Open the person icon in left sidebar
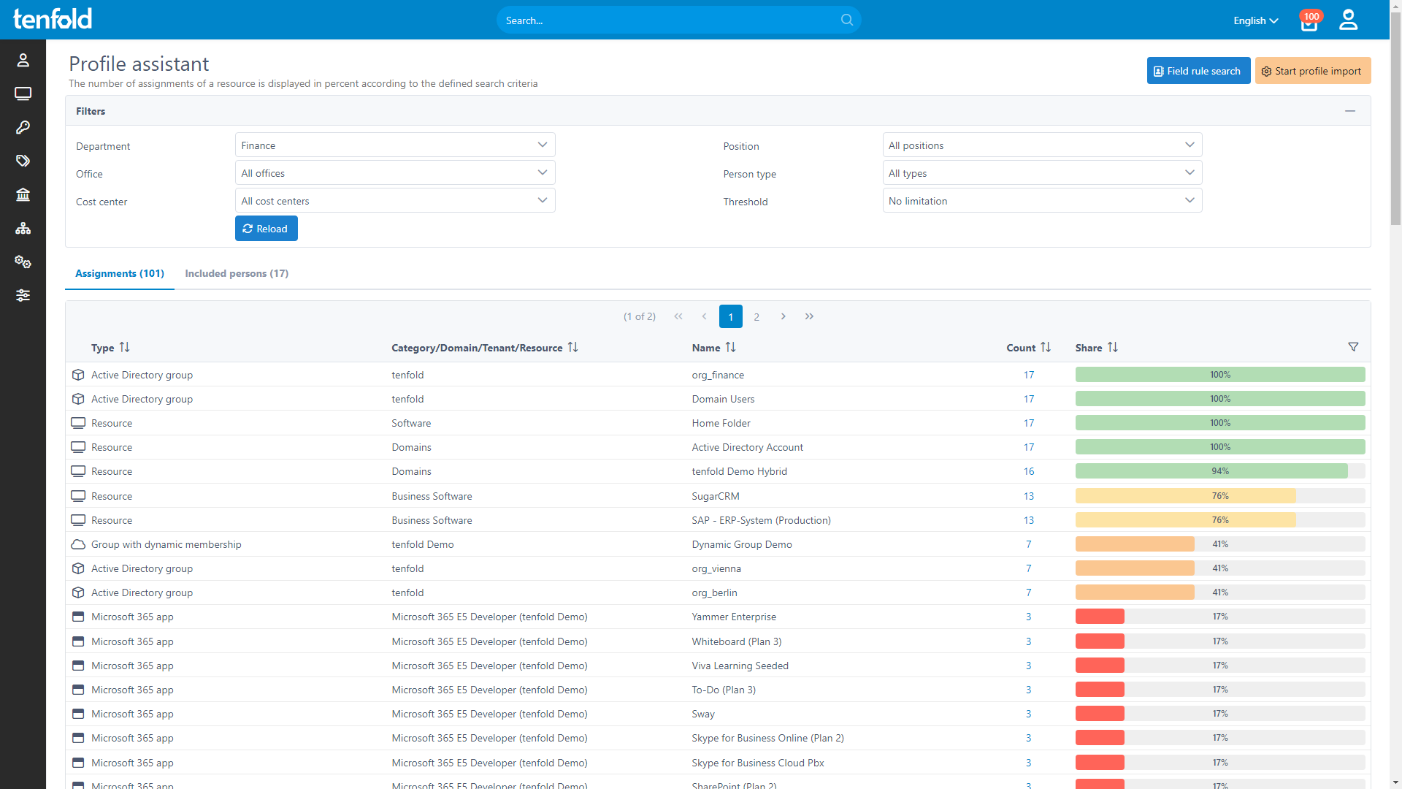Image resolution: width=1402 pixels, height=789 pixels. (23, 60)
